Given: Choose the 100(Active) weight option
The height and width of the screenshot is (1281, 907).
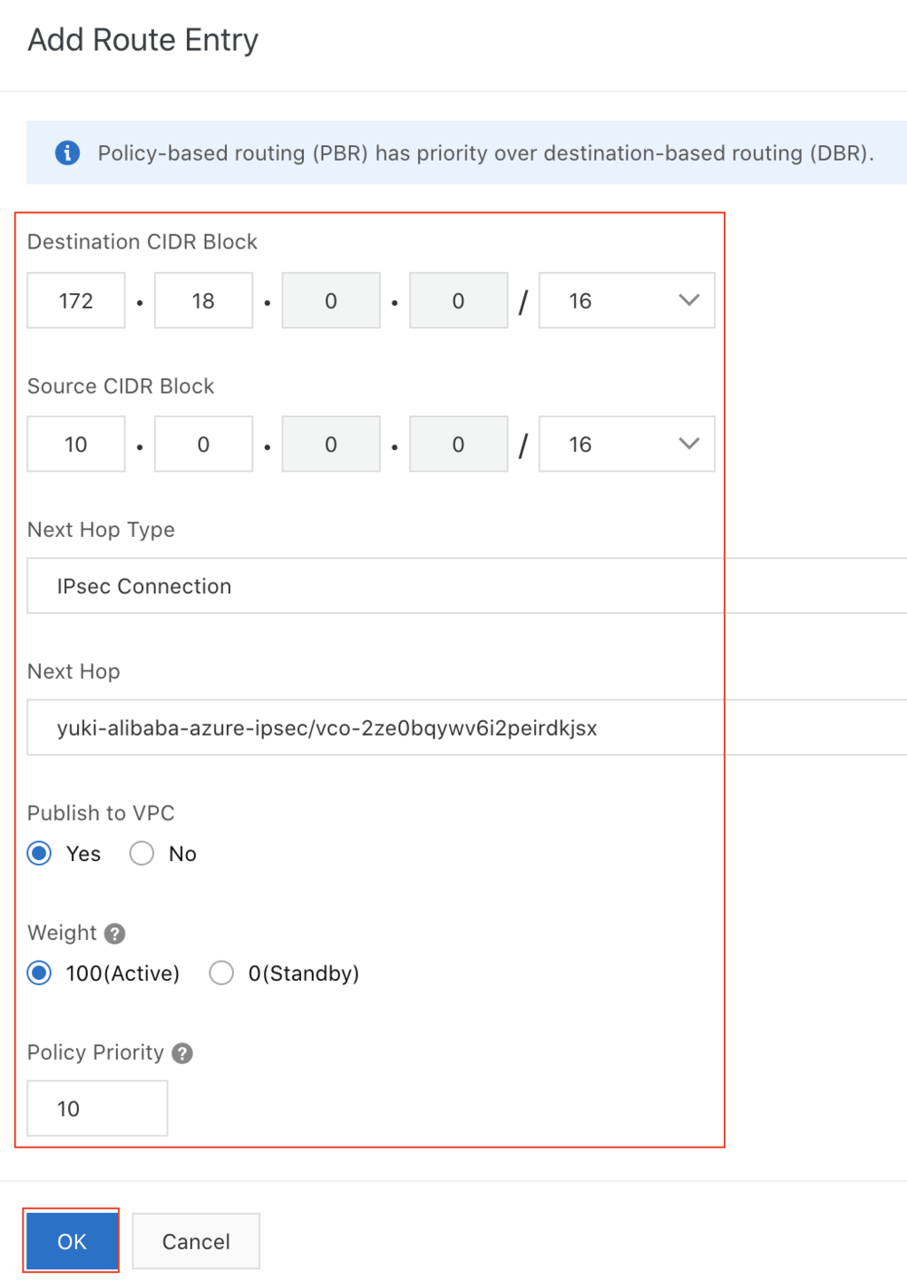Looking at the screenshot, I should click(40, 973).
